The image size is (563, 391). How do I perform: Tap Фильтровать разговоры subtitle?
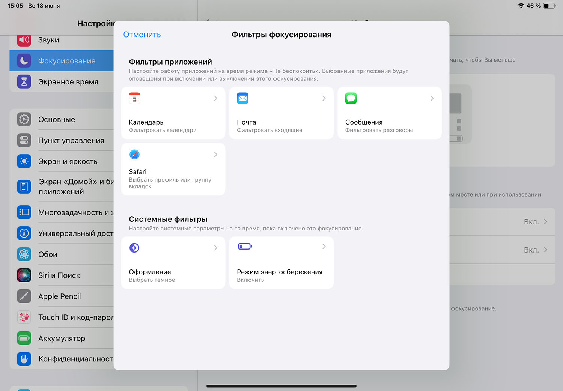pyautogui.click(x=379, y=130)
